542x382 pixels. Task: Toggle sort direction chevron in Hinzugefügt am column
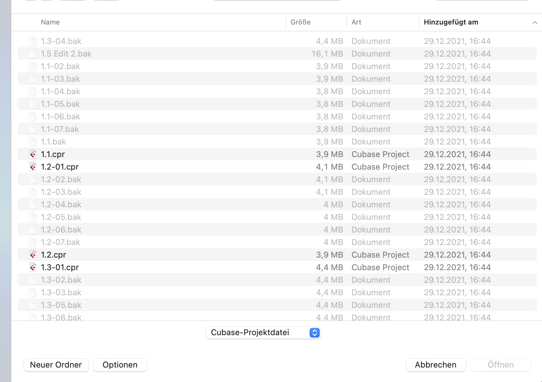535,22
